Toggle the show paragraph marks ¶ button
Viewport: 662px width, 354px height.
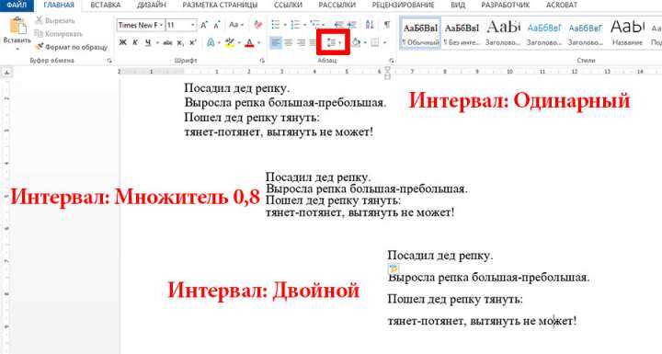tap(387, 25)
